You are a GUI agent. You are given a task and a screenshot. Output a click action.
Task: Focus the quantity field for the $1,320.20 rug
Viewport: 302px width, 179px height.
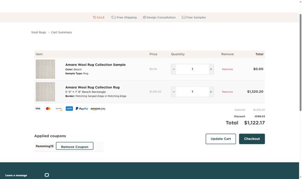(193, 92)
